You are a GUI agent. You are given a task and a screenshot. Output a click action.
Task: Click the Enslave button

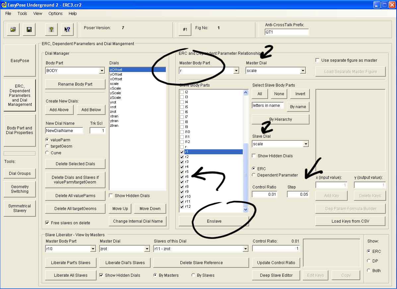click(214, 221)
